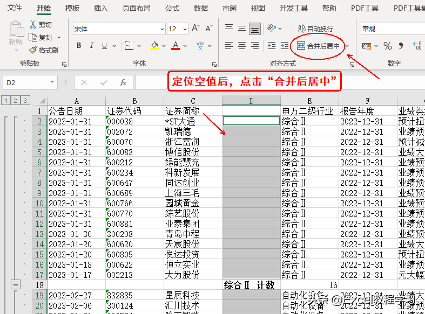
Task: Click the Name Box showing D2
Action: click(x=25, y=82)
